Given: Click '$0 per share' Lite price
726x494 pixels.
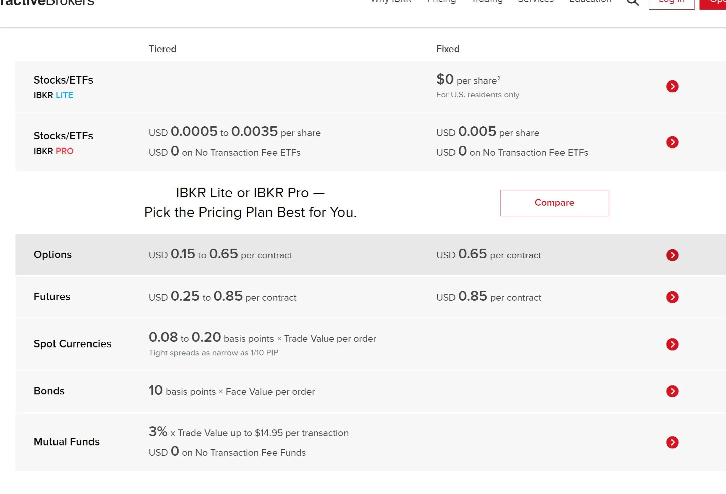Looking at the screenshot, I should click(x=468, y=79).
